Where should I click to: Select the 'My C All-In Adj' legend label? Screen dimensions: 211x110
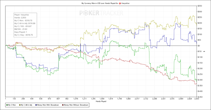[27, 105]
